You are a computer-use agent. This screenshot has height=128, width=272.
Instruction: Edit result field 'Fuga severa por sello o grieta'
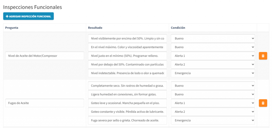tap(127, 120)
